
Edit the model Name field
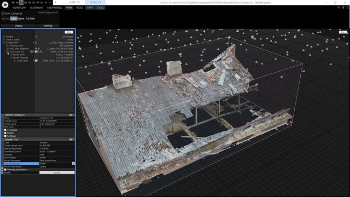[x=57, y=118]
